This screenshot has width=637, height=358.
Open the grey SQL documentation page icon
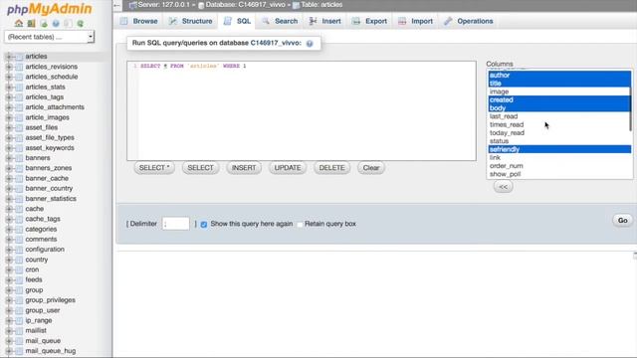click(x=68, y=24)
